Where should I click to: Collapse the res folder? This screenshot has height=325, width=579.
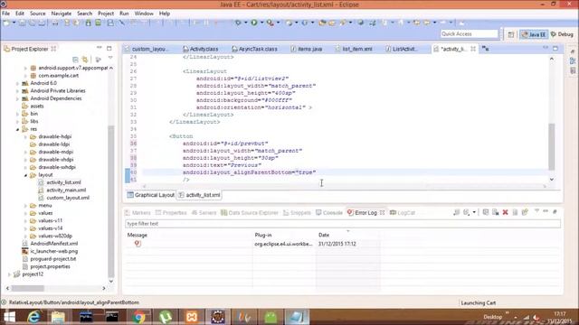tap(17, 129)
